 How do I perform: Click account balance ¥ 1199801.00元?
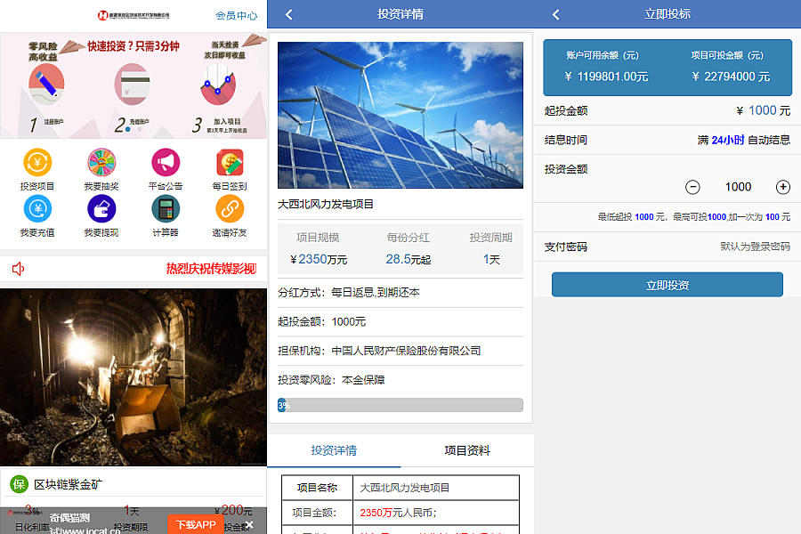click(x=606, y=77)
